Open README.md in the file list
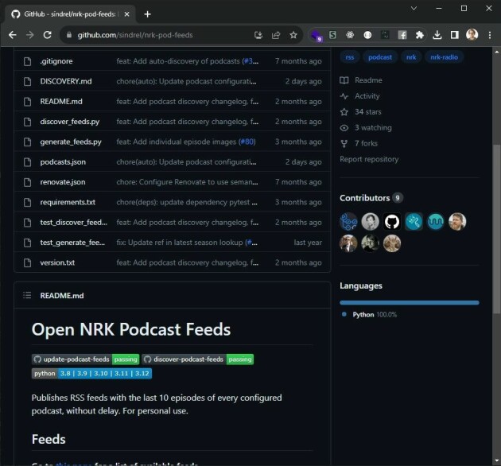Viewport: 501px width, 466px height. click(x=61, y=101)
